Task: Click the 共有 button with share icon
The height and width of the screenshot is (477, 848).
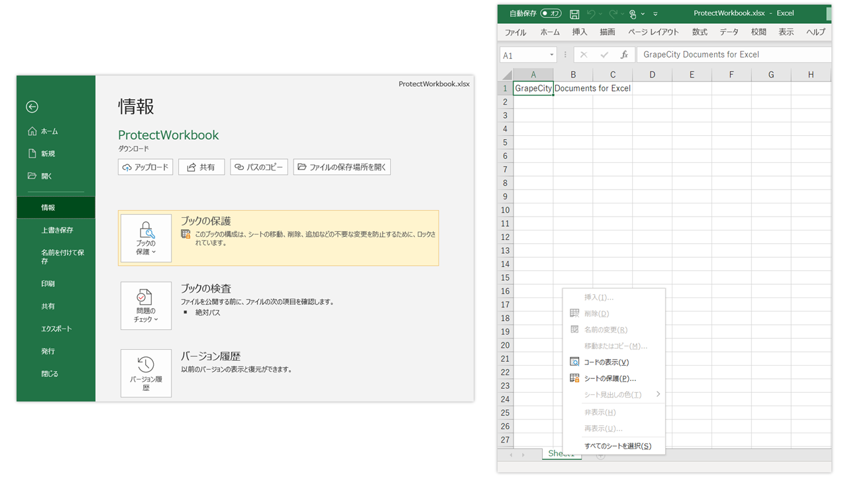Action: [201, 167]
